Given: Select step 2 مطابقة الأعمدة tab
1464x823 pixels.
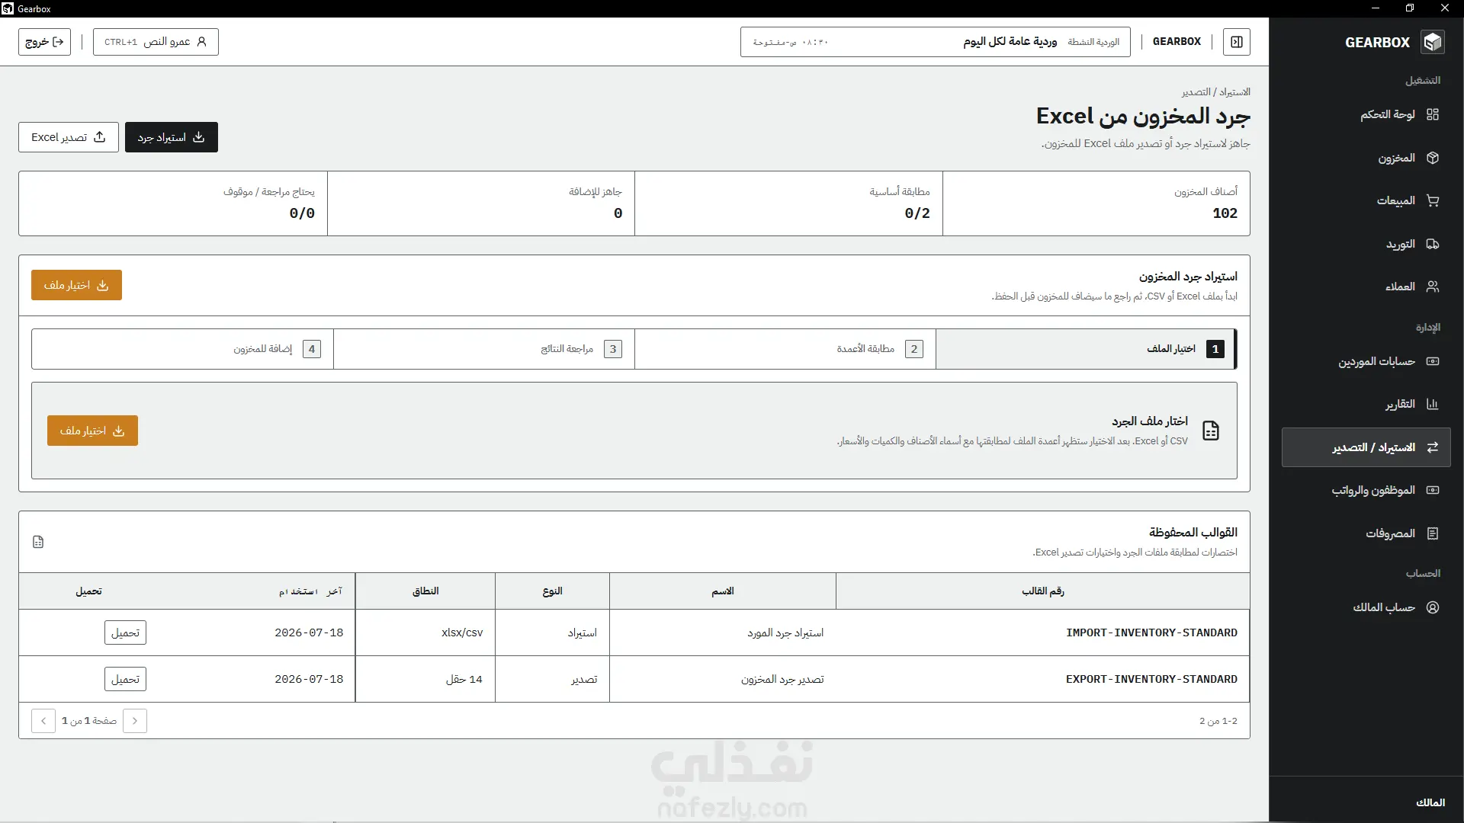Looking at the screenshot, I should [785, 349].
